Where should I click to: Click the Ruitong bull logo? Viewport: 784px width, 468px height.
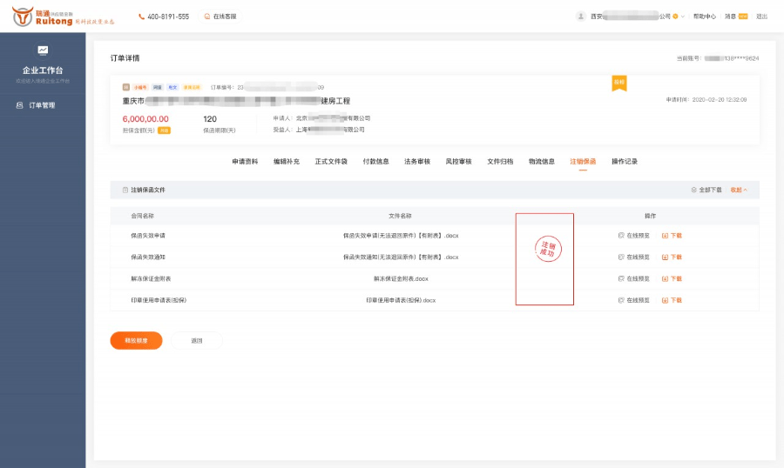click(23, 17)
